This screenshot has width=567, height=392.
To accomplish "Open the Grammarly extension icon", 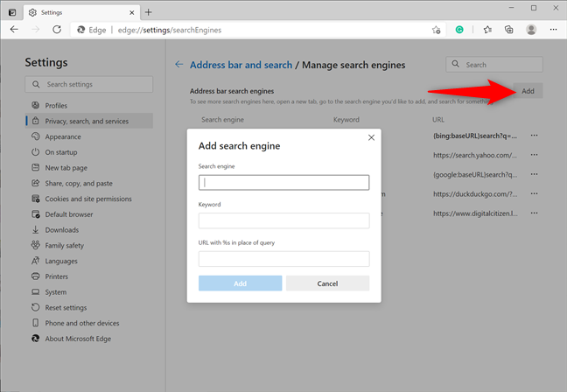I will (x=459, y=30).
